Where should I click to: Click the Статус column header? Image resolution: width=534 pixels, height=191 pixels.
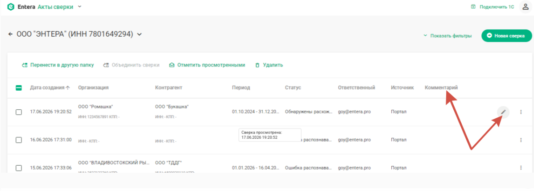point(293,87)
